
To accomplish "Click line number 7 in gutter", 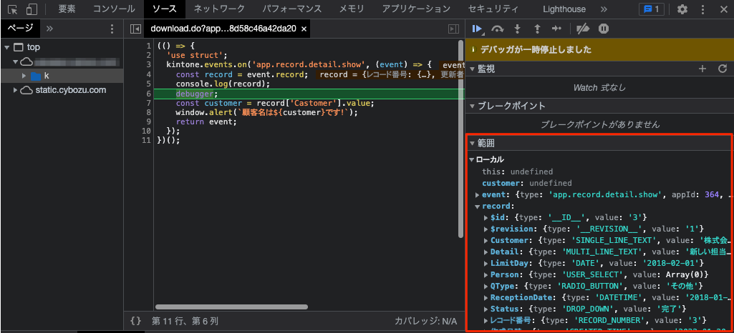I will point(148,103).
